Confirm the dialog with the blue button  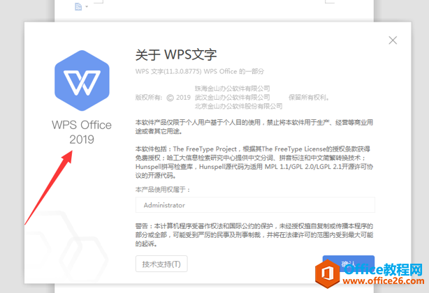(x=348, y=264)
